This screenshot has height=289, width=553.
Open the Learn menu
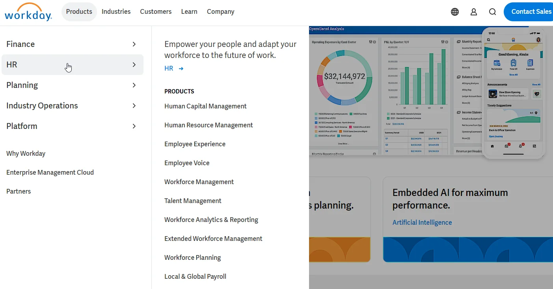coord(189,12)
